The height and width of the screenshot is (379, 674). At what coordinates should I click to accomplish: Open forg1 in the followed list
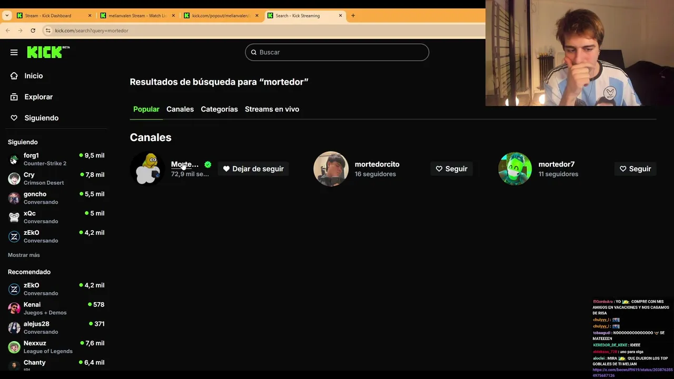pos(56,159)
